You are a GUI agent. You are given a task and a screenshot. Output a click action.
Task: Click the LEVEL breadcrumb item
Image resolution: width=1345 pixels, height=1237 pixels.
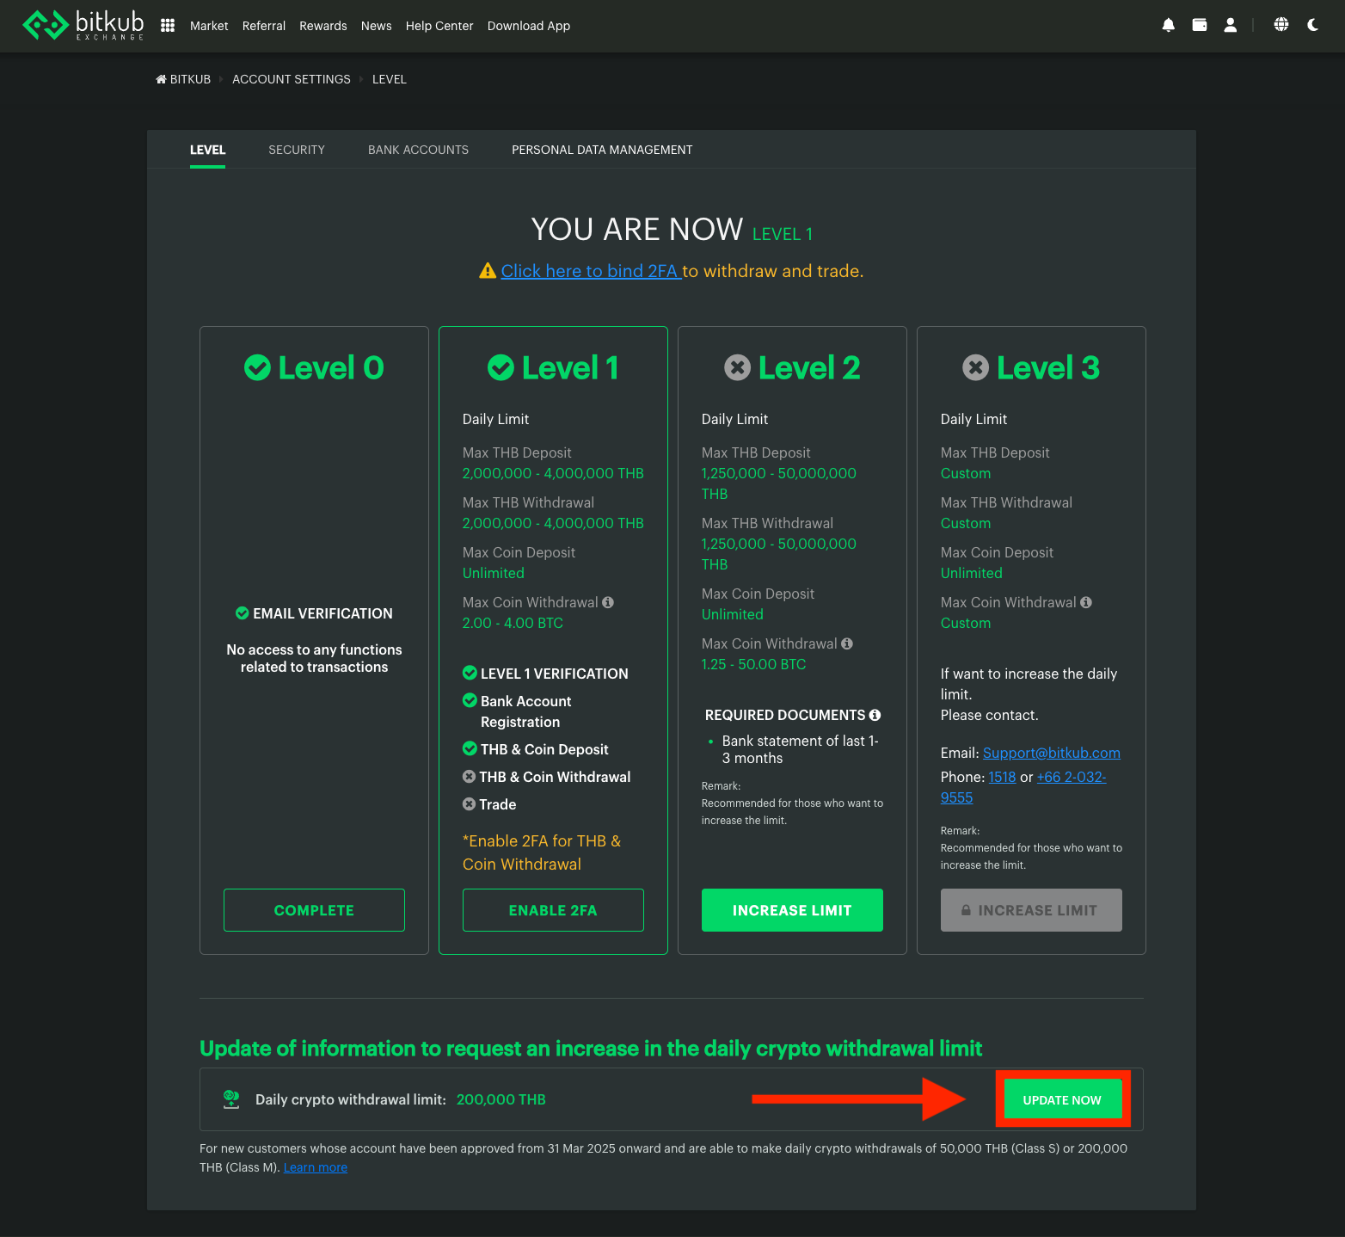[390, 79]
